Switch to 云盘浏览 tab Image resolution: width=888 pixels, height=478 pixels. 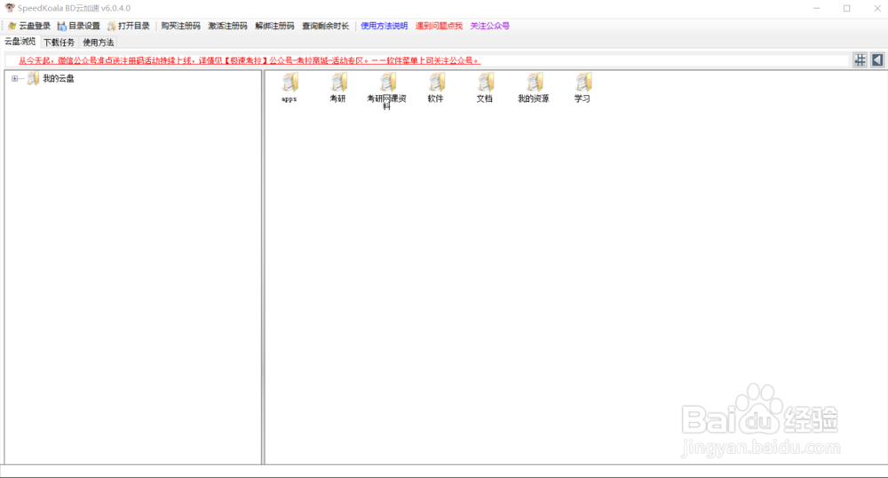point(20,42)
